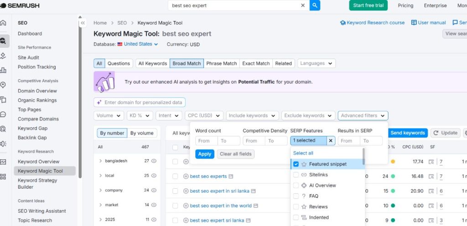Open the CPC (USD) filter dropdown
467x226 pixels.
click(204, 116)
